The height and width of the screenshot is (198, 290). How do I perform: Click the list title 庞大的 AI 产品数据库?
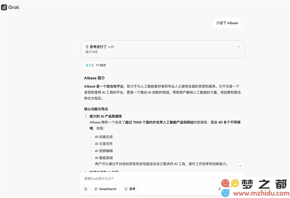(x=106, y=116)
